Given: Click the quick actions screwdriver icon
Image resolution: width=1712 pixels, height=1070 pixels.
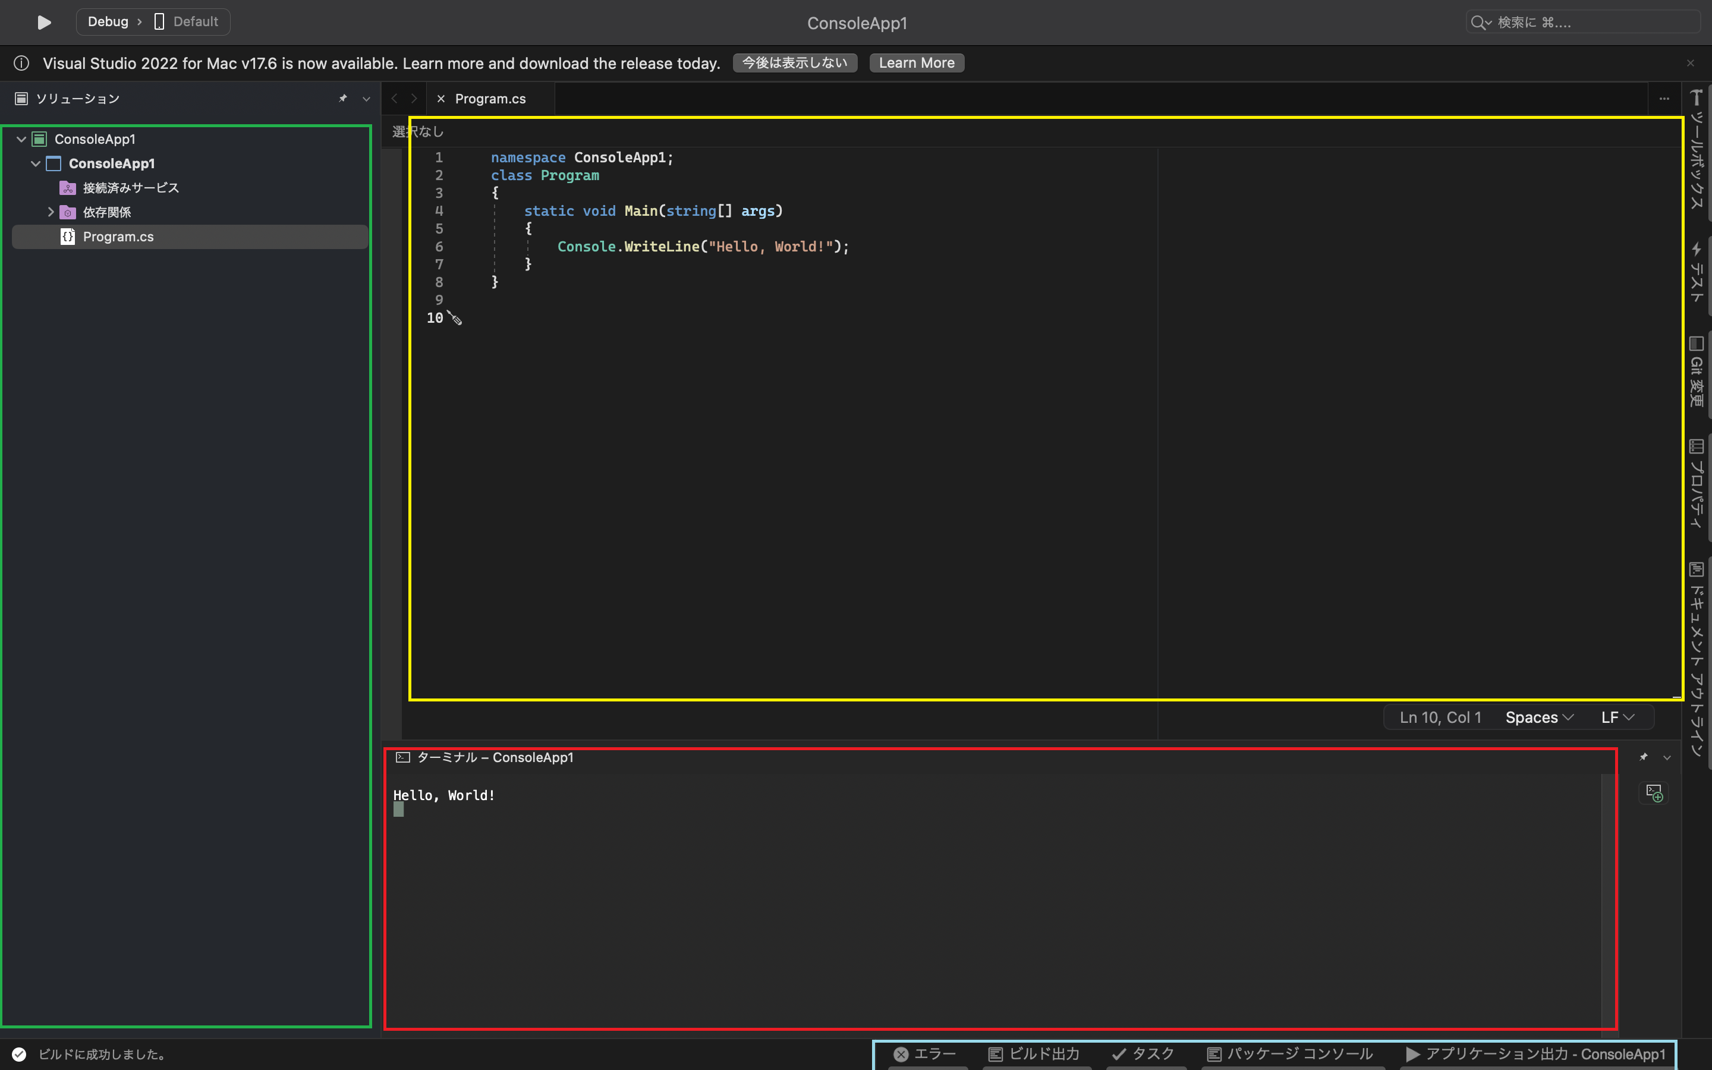Looking at the screenshot, I should [x=455, y=319].
